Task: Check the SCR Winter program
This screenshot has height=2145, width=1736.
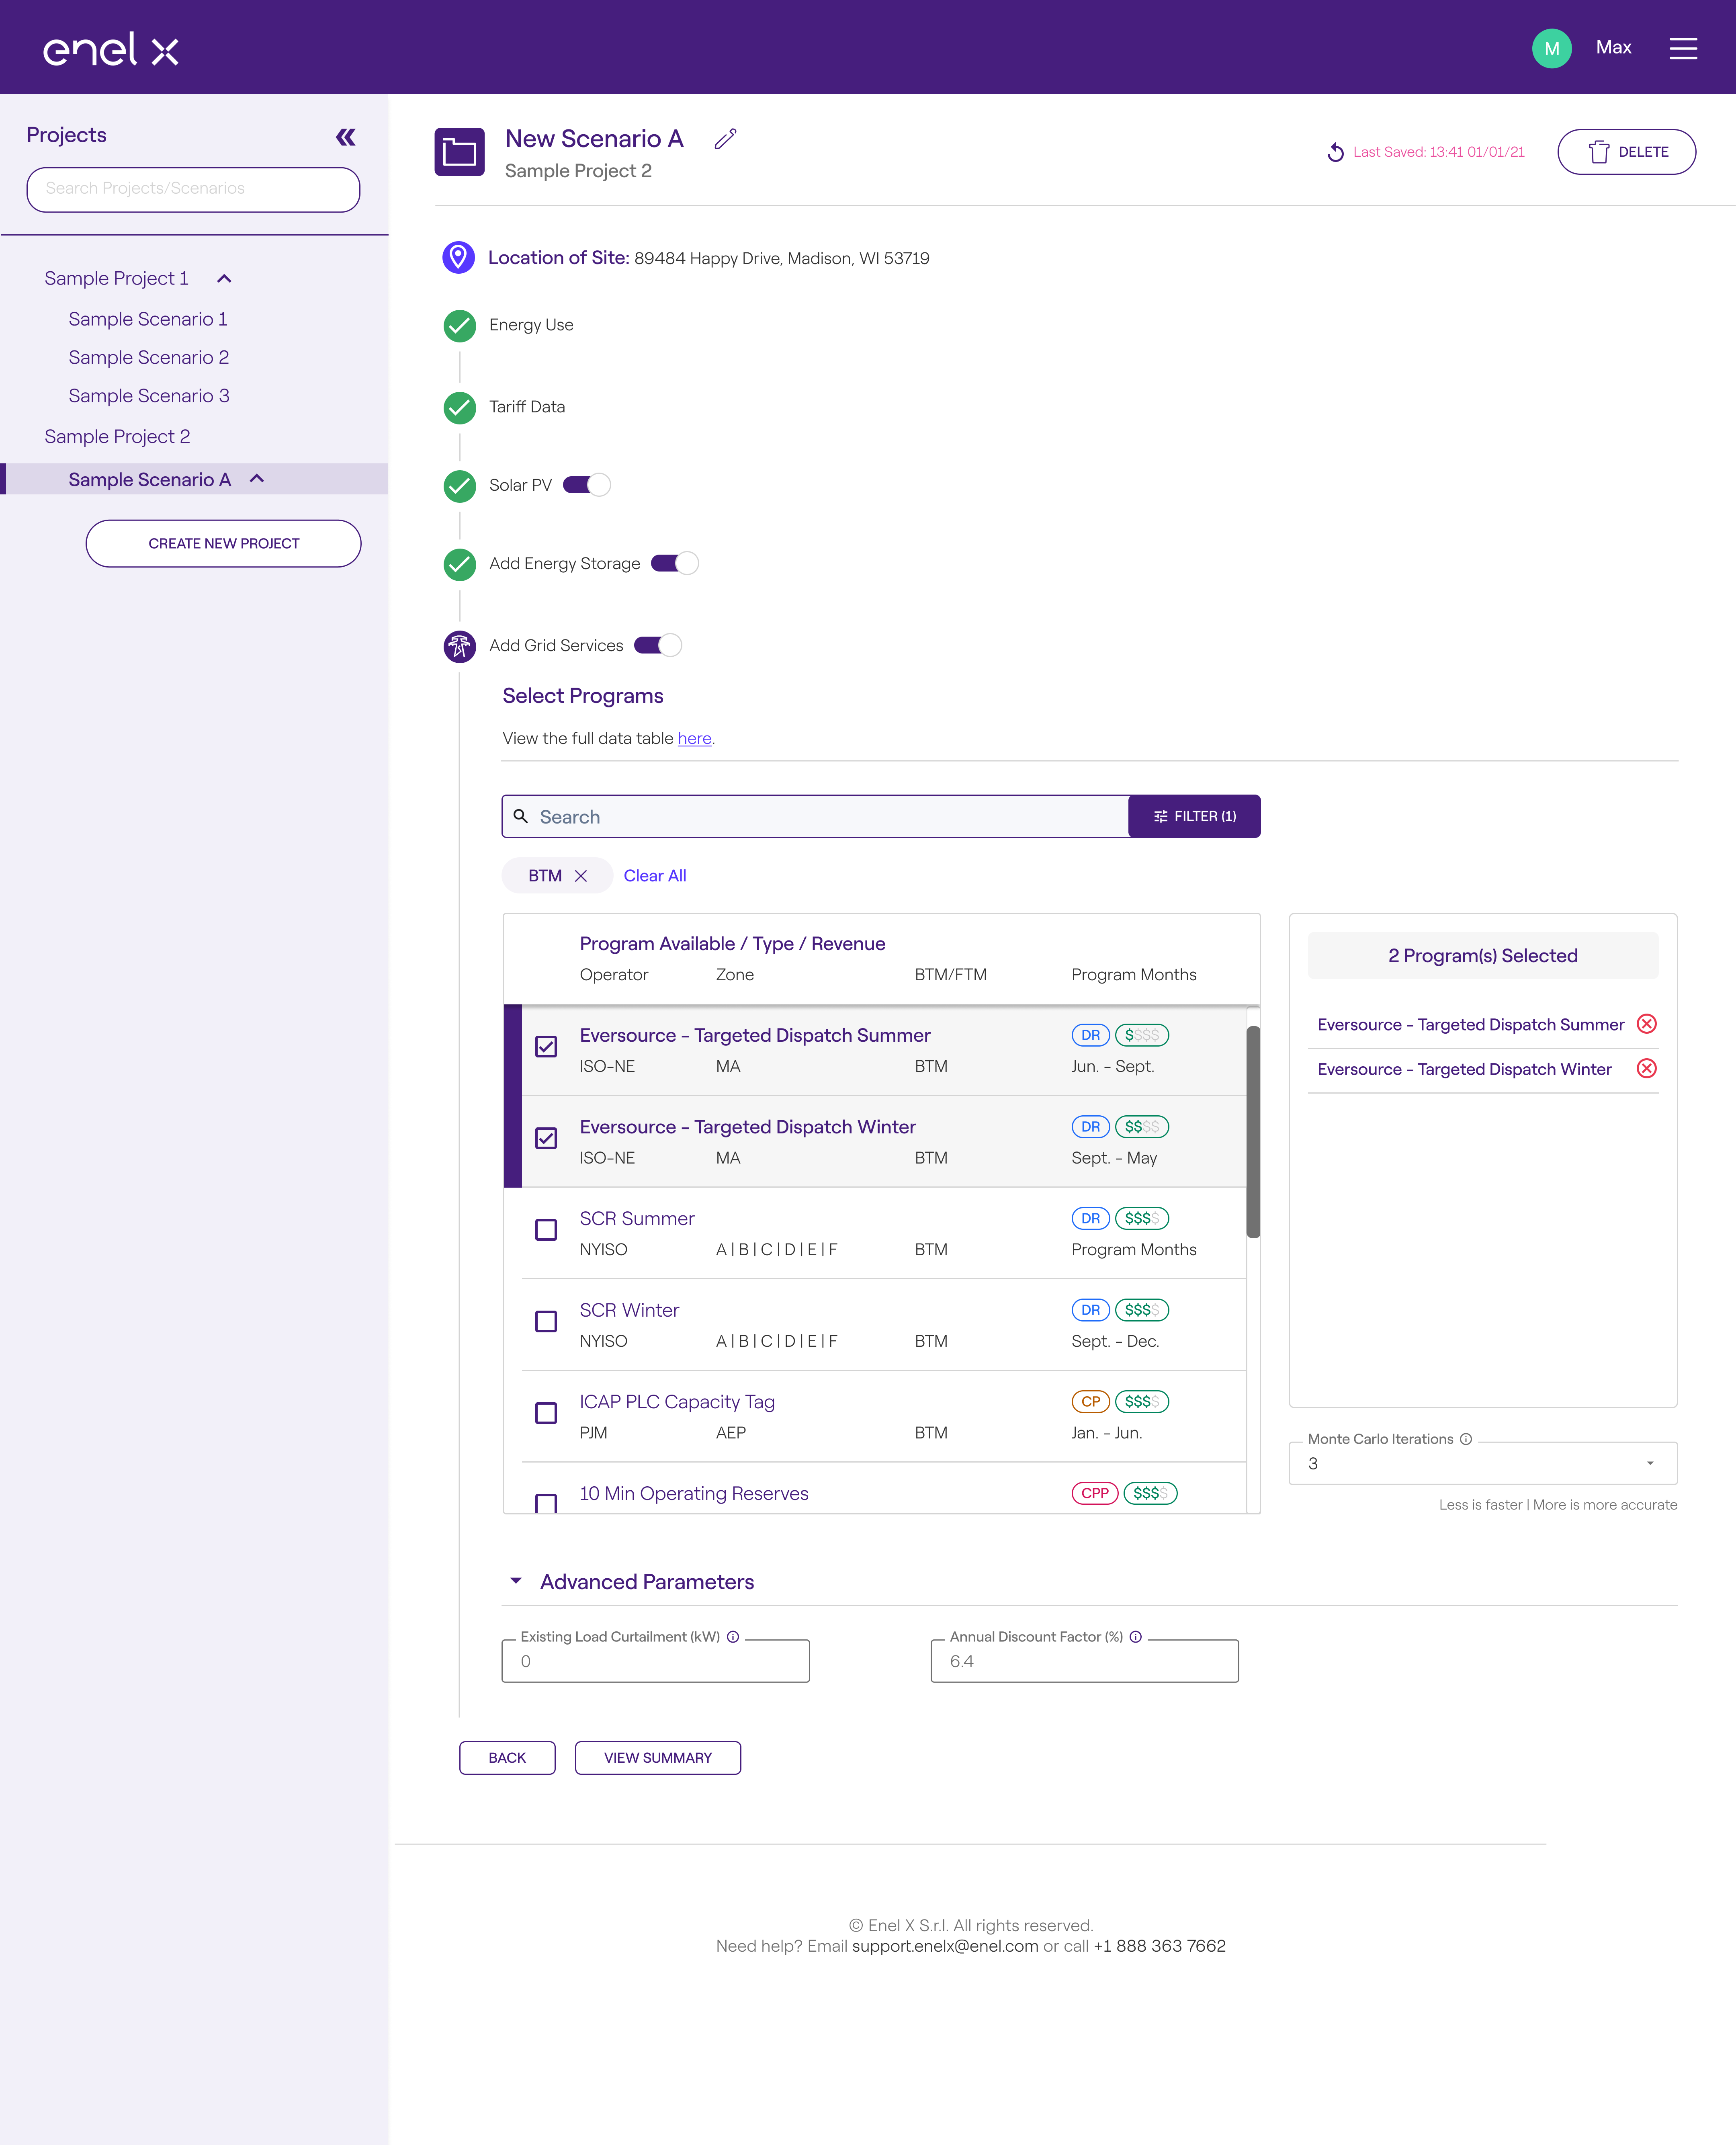Action: (546, 1321)
